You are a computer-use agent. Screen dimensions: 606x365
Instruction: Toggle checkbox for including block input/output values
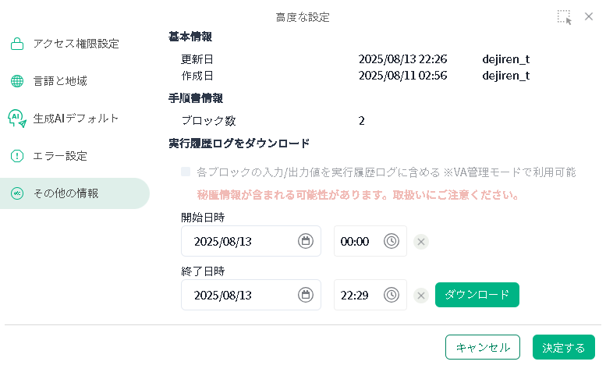[x=186, y=172]
